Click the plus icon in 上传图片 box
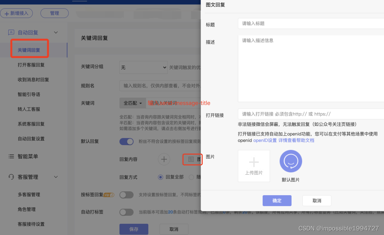The width and height of the screenshot is (384, 235). pyautogui.click(x=254, y=162)
